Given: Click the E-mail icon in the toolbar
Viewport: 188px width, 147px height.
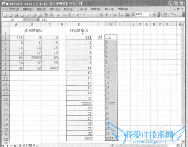Looking at the screenshot, I should coord(27,15).
